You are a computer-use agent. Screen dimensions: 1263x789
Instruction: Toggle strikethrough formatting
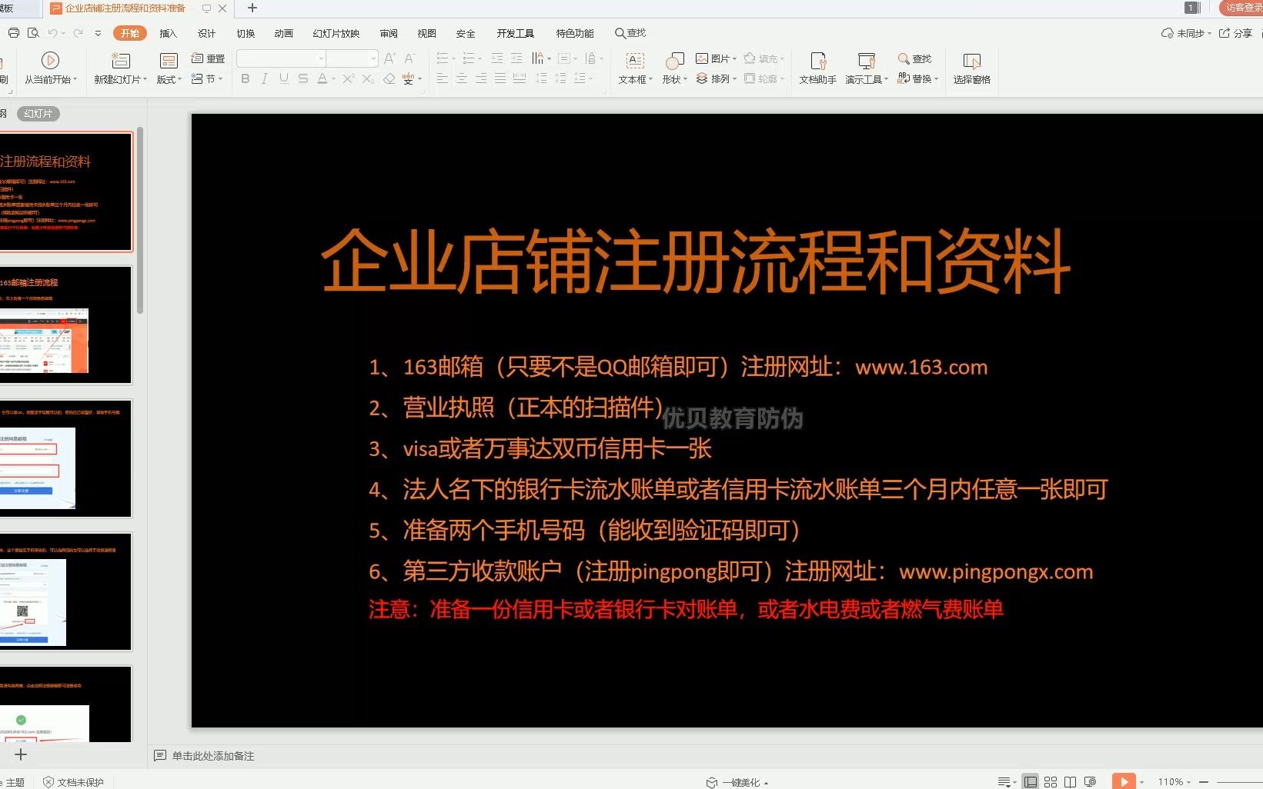303,78
